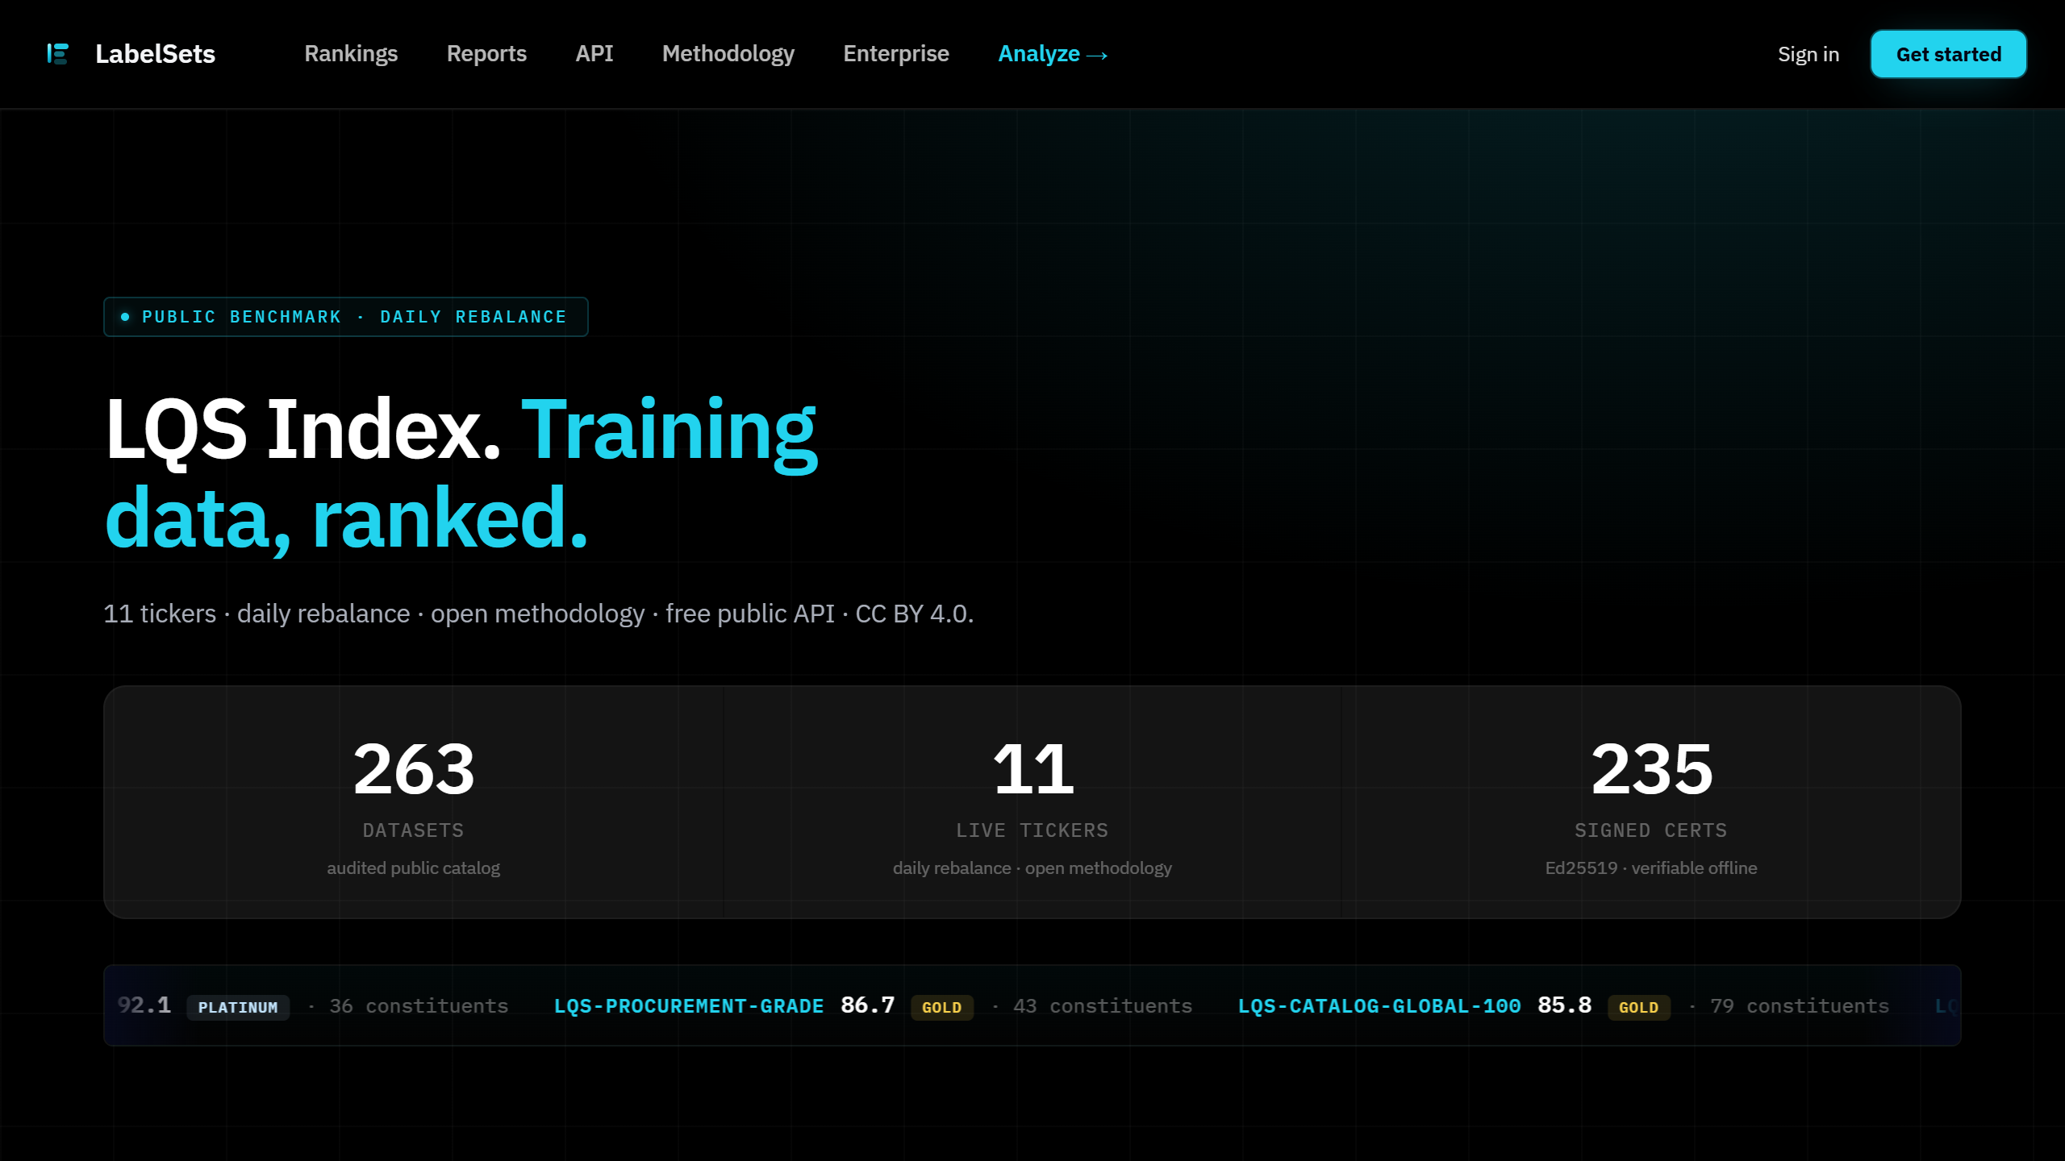The width and height of the screenshot is (2065, 1161).
Task: Click the GOLD badge beside 86.7
Action: coord(942,1007)
